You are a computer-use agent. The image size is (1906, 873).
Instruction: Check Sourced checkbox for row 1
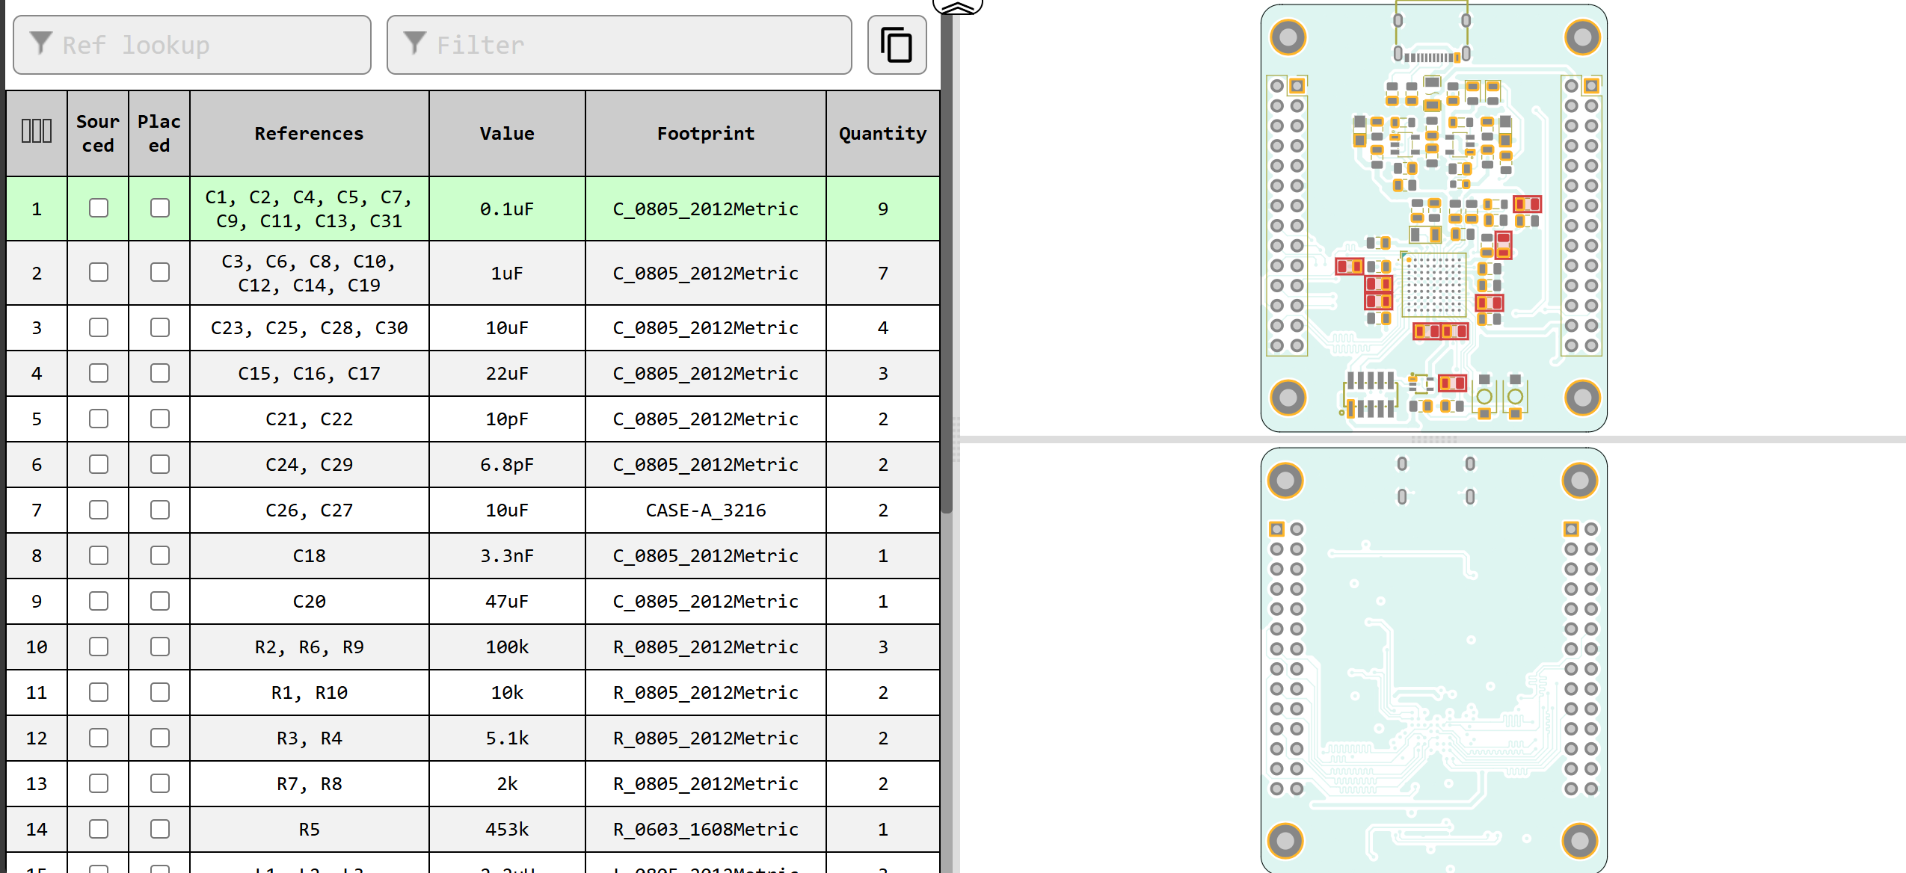(x=98, y=208)
